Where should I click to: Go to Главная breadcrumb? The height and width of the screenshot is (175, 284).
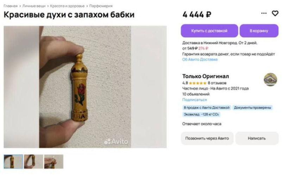click(x=11, y=6)
